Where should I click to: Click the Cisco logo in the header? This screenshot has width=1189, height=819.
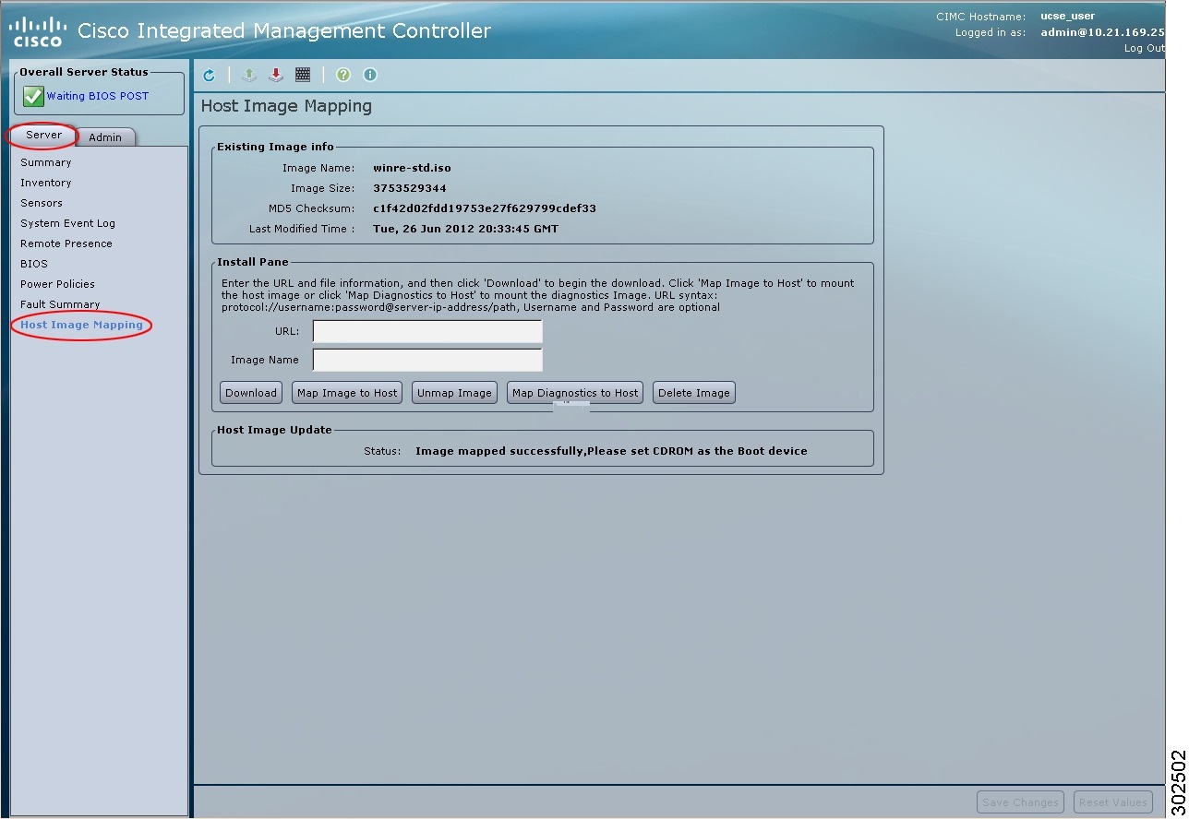coord(38,30)
